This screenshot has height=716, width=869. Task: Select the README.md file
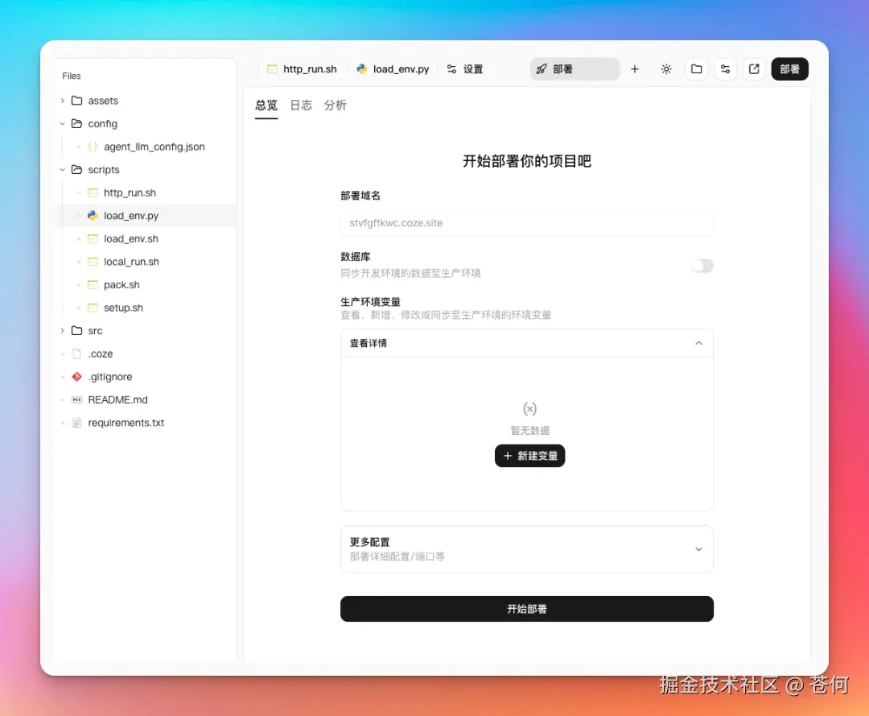point(116,399)
